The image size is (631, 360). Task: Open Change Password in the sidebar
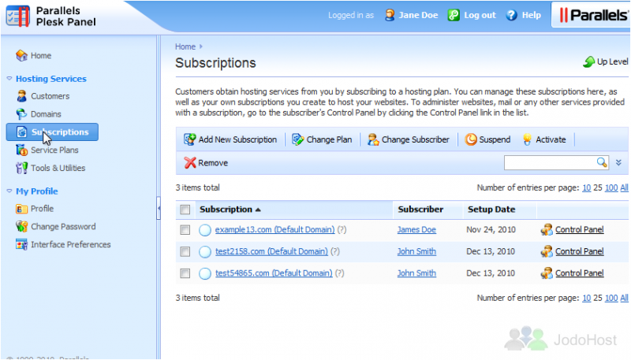pos(63,227)
